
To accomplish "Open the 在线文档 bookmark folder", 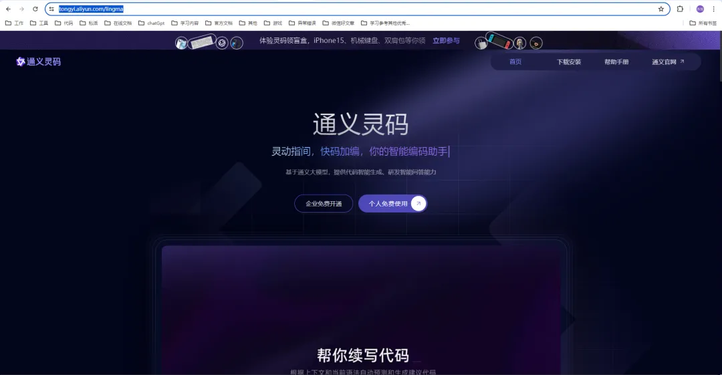I will click(x=118, y=23).
